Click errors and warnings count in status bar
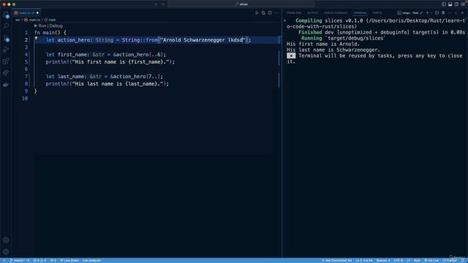Screen dimensions: 468x263 point(39,260)
